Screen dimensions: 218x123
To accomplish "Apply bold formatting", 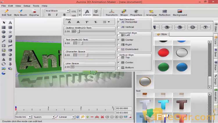I will [x=49, y=15].
